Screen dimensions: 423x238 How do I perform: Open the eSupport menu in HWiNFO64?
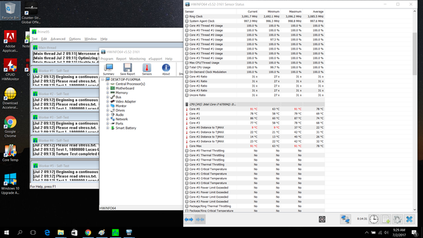coord(155,59)
